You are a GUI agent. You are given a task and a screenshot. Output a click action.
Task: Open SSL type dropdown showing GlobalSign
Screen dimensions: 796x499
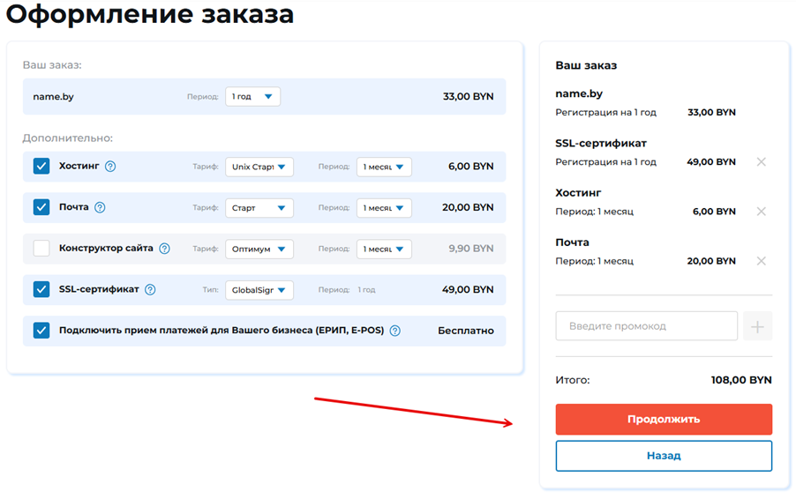pos(259,290)
